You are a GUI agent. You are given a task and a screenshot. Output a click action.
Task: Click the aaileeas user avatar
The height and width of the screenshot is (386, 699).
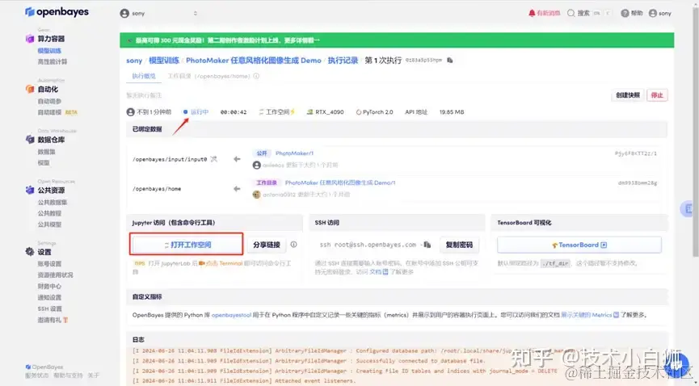coord(257,165)
